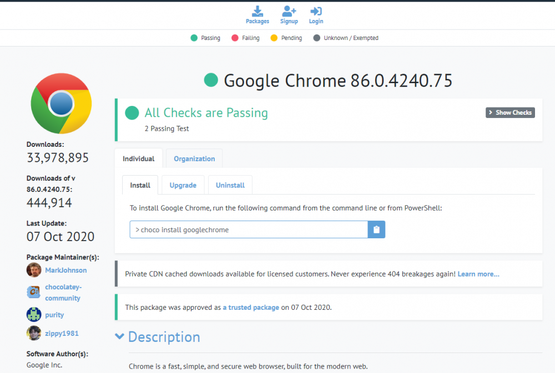Click the All Checks are Passing heading
This screenshot has height=373, width=555.
(x=206, y=113)
